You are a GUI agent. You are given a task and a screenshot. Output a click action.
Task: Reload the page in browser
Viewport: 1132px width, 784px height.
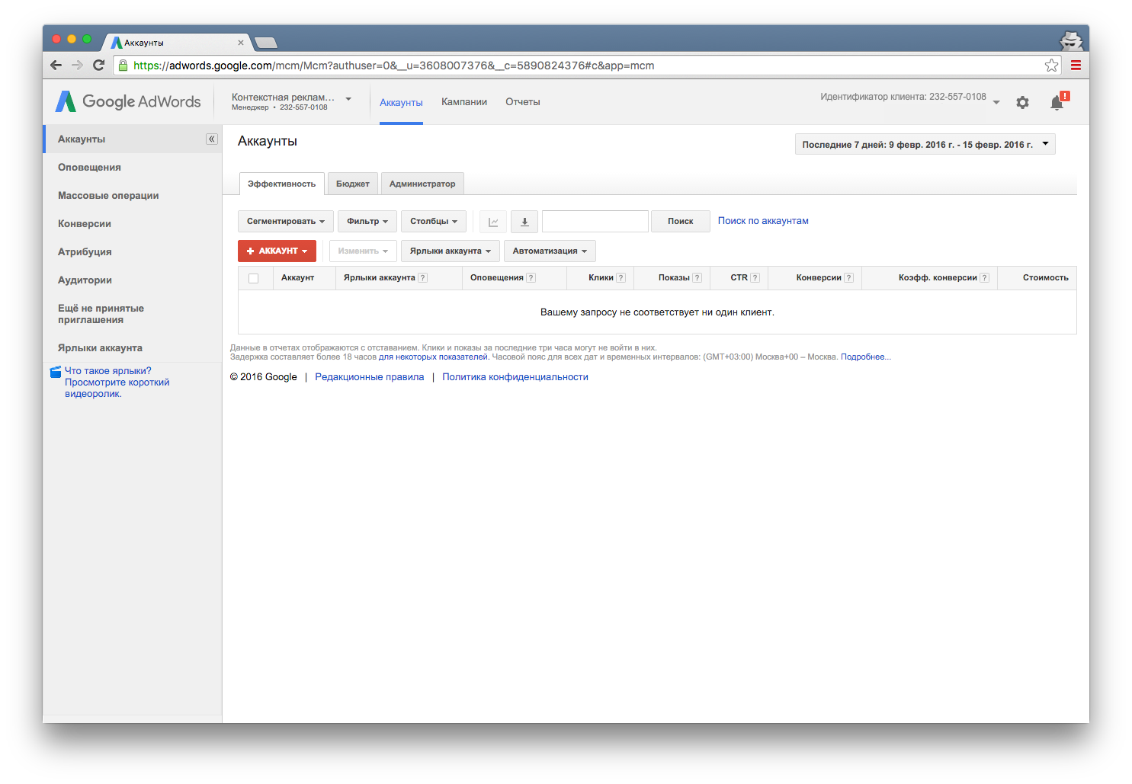tap(98, 66)
